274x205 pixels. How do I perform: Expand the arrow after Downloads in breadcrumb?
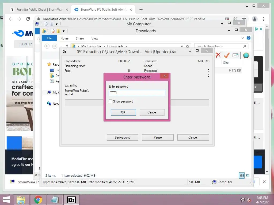126,46
